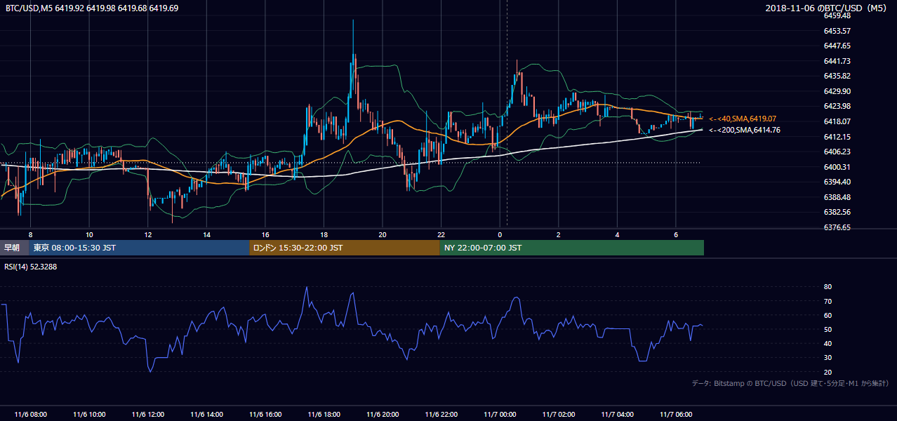The width and height of the screenshot is (897, 421).
Task: Click the bottom time label 11/6 20:00
Action: pyautogui.click(x=383, y=415)
